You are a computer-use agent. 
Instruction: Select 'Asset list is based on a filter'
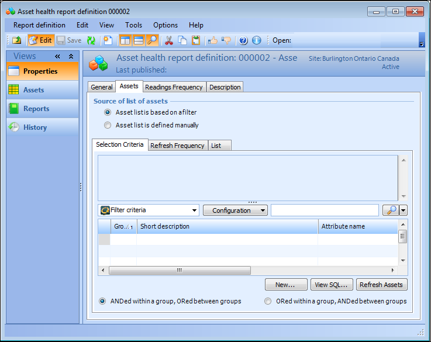pyautogui.click(x=108, y=112)
